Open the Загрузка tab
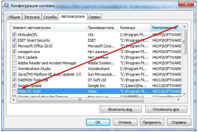 [32, 17]
